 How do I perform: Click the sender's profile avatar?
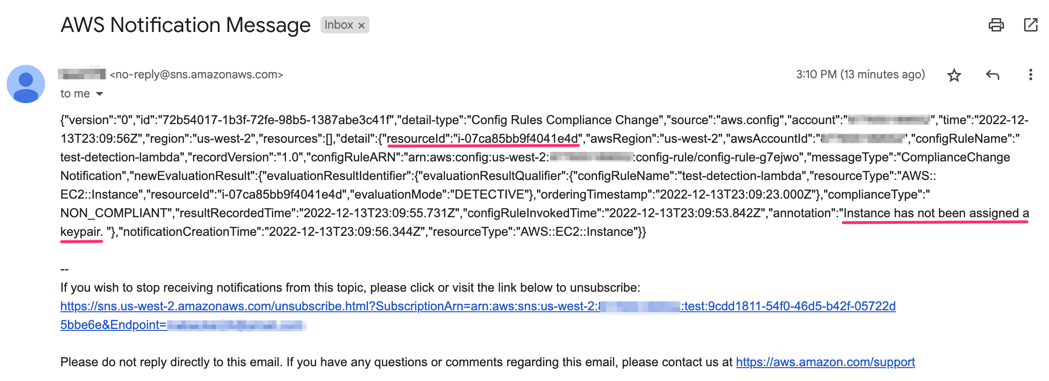[26, 84]
